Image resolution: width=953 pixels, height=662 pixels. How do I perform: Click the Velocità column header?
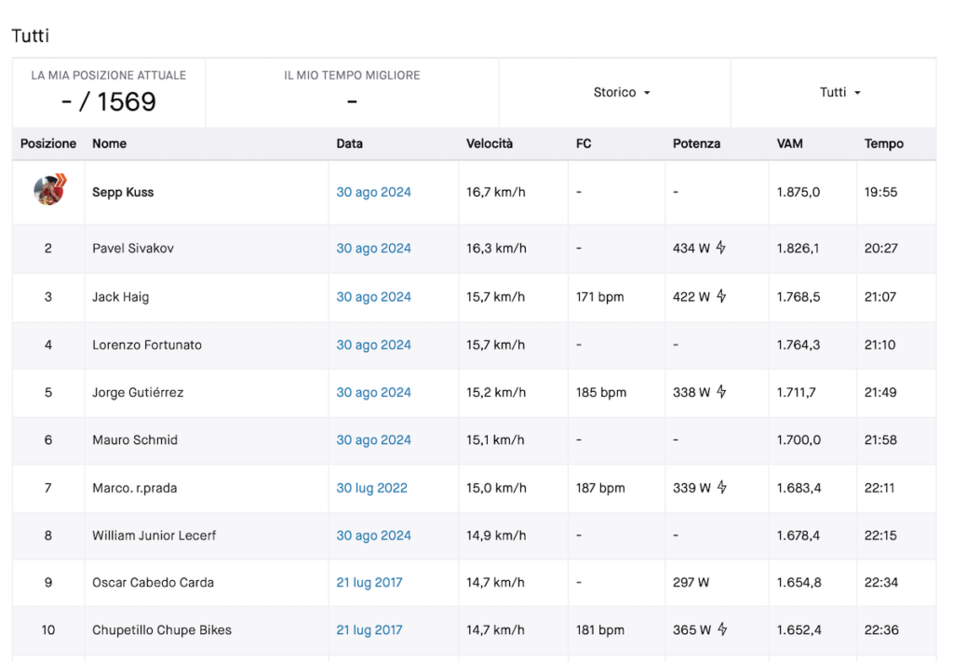point(490,143)
